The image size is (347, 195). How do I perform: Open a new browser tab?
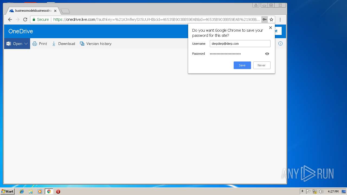click(65, 11)
